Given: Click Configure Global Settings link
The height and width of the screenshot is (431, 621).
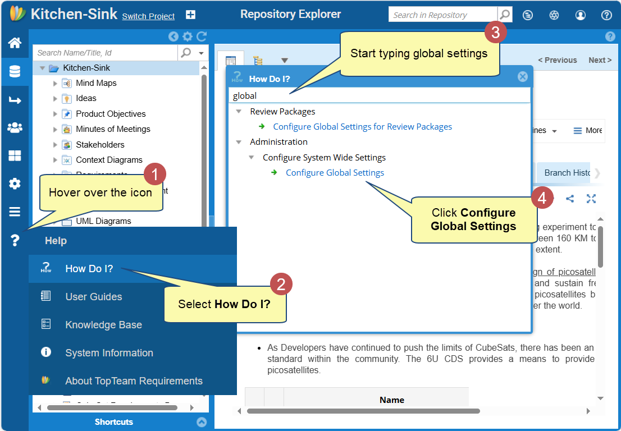Looking at the screenshot, I should (335, 172).
